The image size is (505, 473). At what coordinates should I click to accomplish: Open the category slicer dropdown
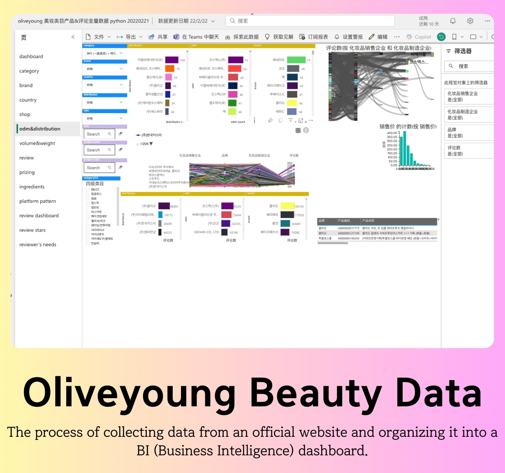click(104, 53)
